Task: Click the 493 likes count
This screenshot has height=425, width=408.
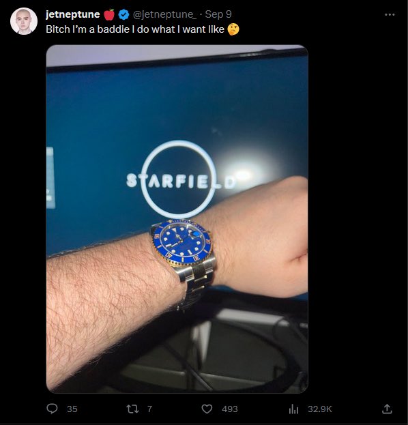Action: 230,409
